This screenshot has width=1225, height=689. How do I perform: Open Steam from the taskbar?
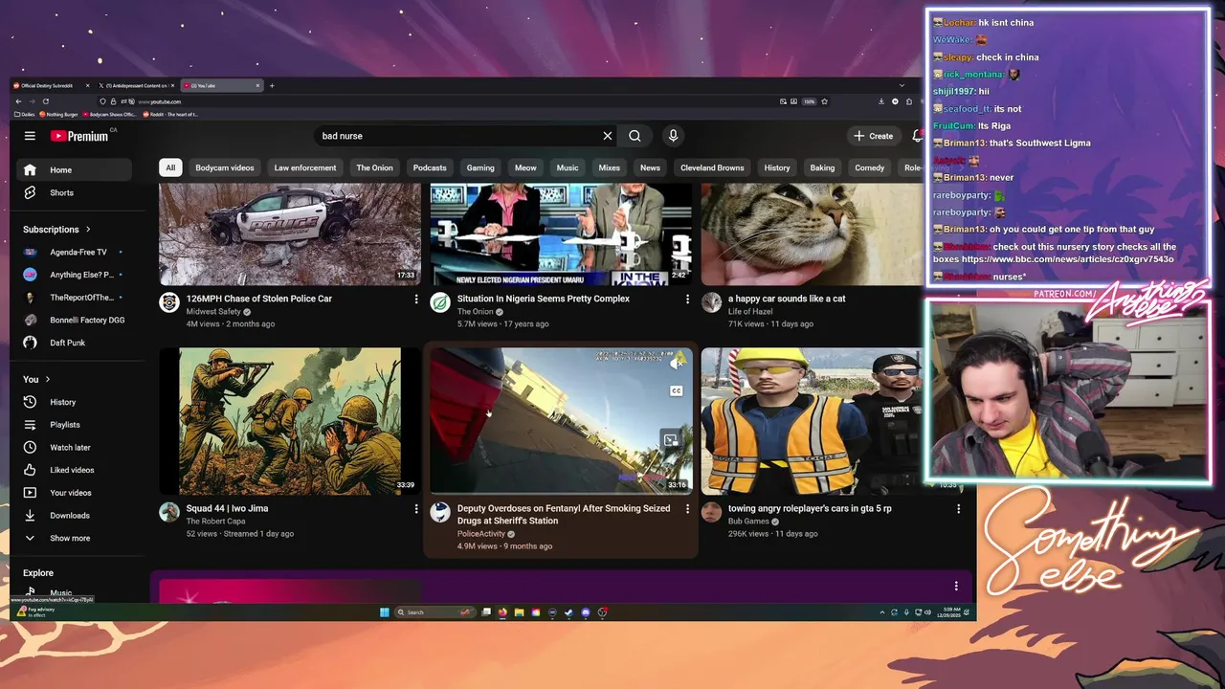click(x=568, y=612)
